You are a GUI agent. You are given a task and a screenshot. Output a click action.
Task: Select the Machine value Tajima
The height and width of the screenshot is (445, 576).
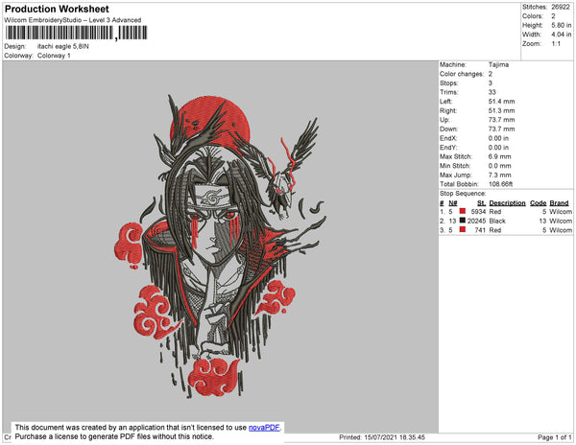(498, 64)
